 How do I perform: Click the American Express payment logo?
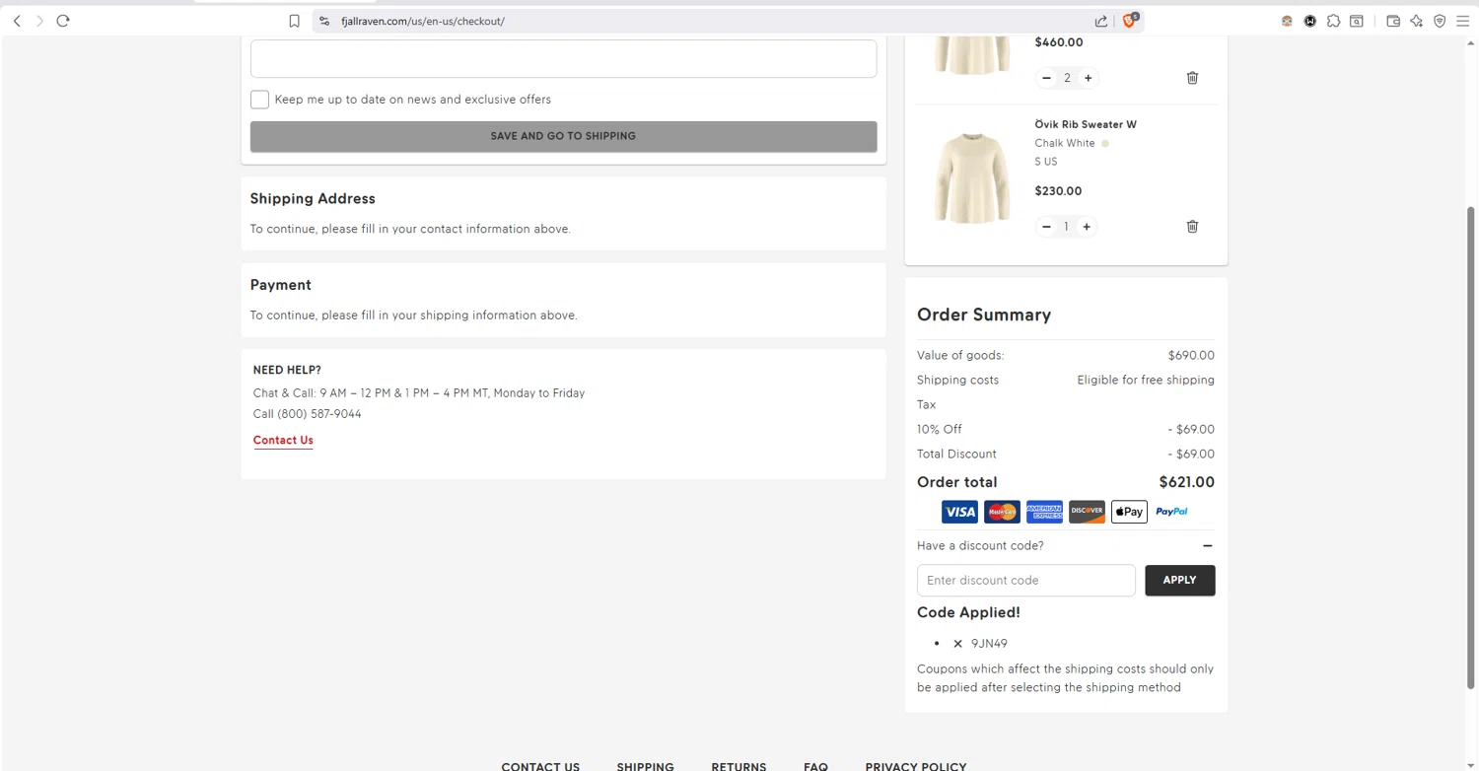[1044, 512]
